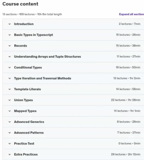Expand the Practice Test chevron
This screenshot has height=160, width=144.
[10, 143]
